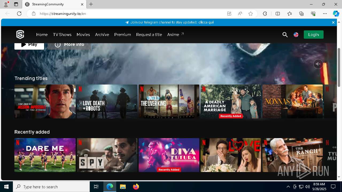This screenshot has height=192, width=342.
Task: Unmute the trailer sound
Action: coord(318,64)
